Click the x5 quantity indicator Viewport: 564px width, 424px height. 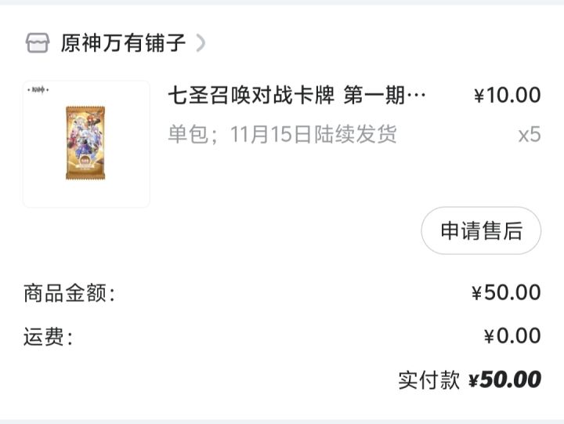tap(530, 135)
